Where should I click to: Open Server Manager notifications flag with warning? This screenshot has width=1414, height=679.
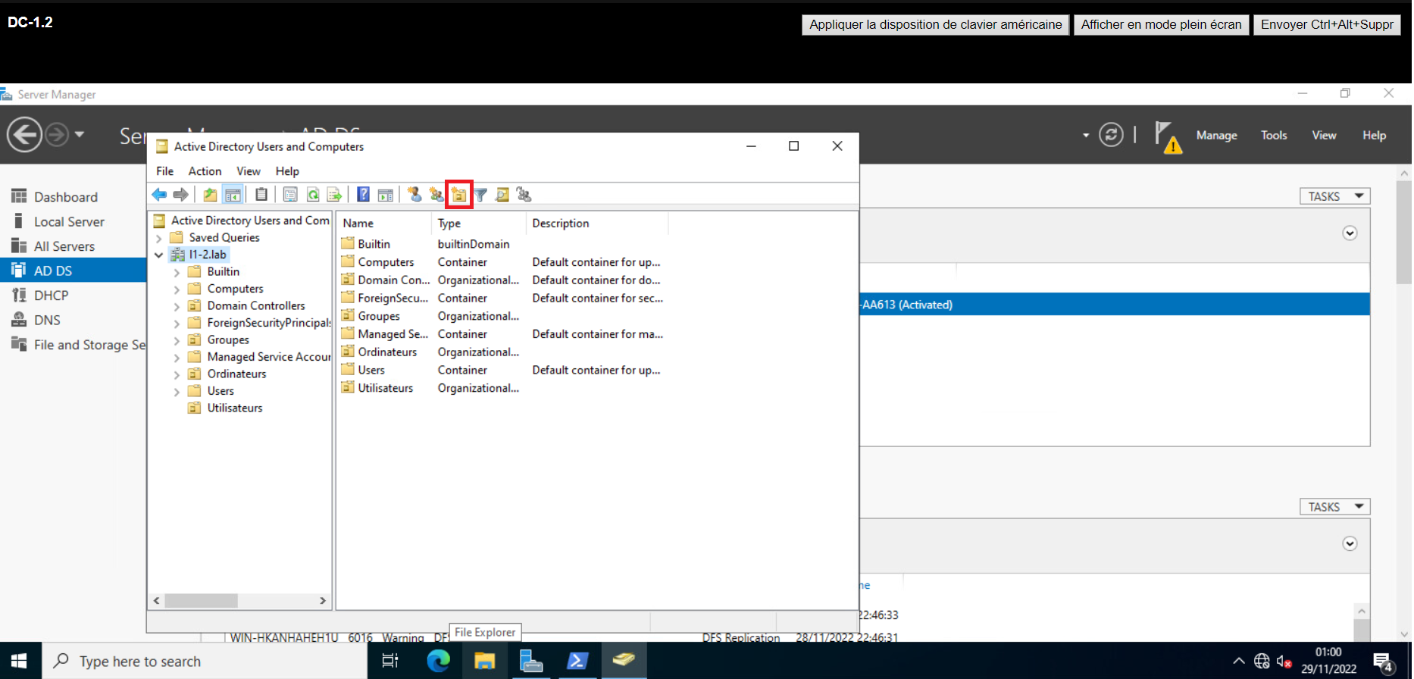tap(1168, 136)
